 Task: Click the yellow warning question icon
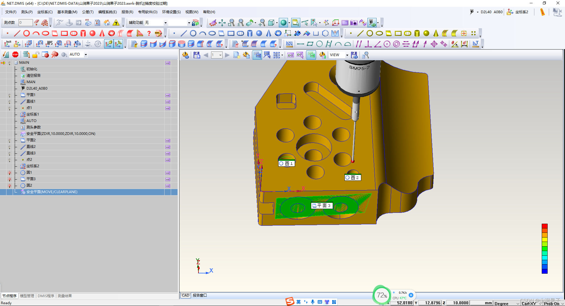116,23
